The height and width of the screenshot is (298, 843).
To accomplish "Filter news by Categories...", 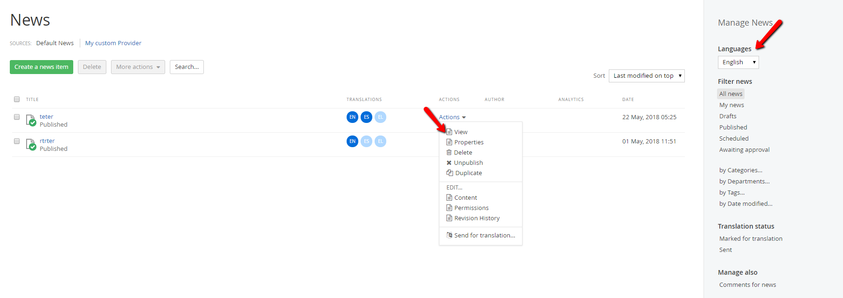I will (741, 170).
